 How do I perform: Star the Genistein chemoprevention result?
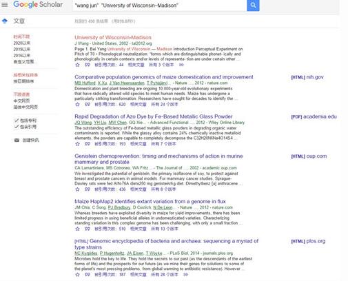tap(78, 189)
